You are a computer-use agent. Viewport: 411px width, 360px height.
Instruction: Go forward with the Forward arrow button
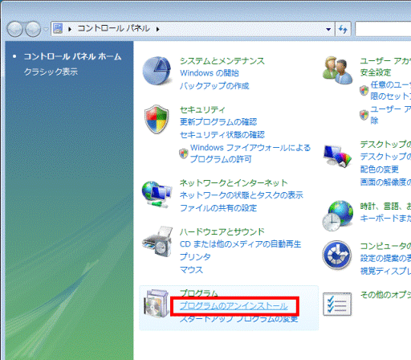pyautogui.click(x=33, y=29)
